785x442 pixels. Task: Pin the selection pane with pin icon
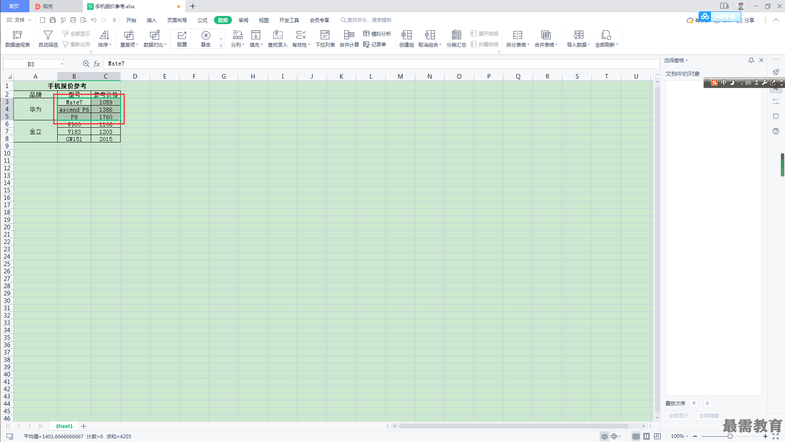click(751, 60)
